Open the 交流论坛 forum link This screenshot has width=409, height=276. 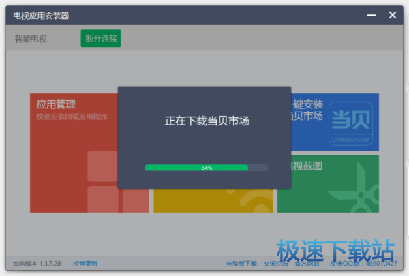click(x=275, y=264)
